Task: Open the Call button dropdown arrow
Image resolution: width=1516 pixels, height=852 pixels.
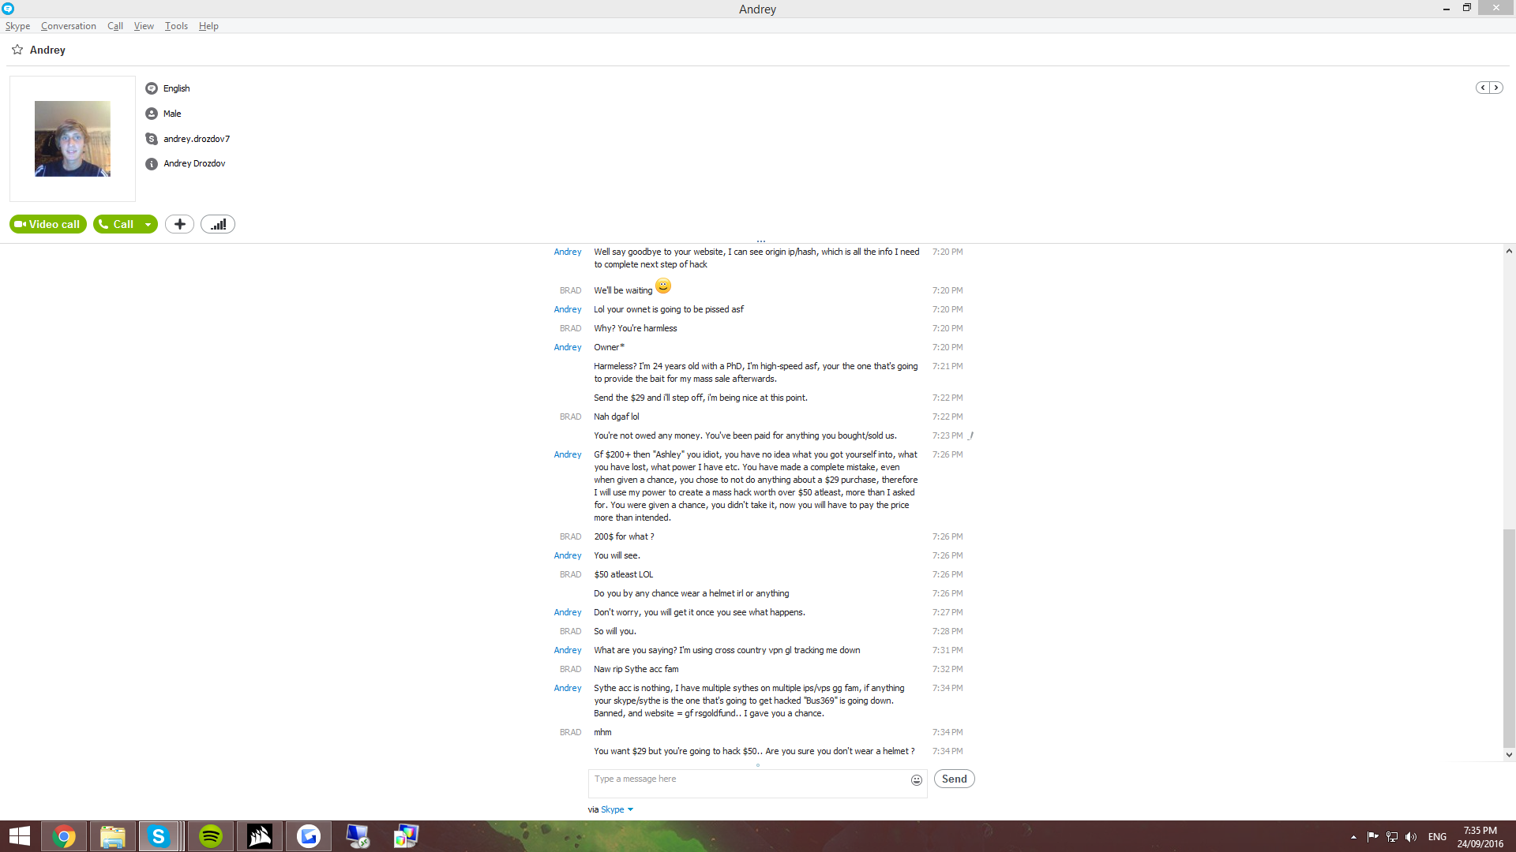Action: tap(148, 225)
